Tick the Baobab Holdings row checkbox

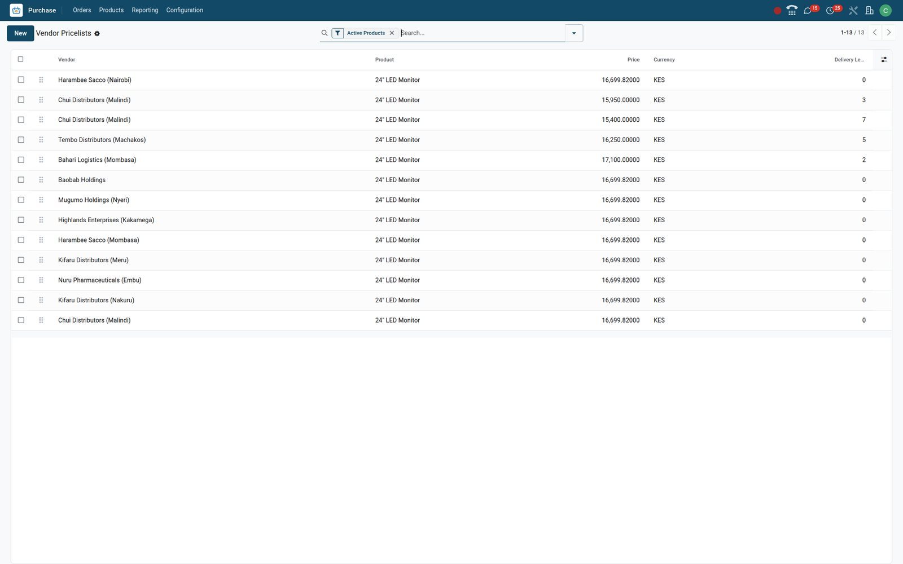[21, 179]
